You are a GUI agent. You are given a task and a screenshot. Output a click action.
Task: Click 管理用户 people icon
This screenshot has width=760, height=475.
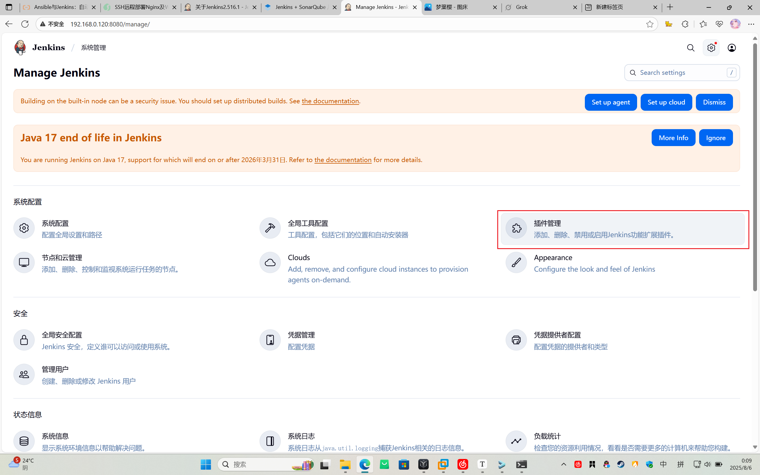pyautogui.click(x=24, y=374)
